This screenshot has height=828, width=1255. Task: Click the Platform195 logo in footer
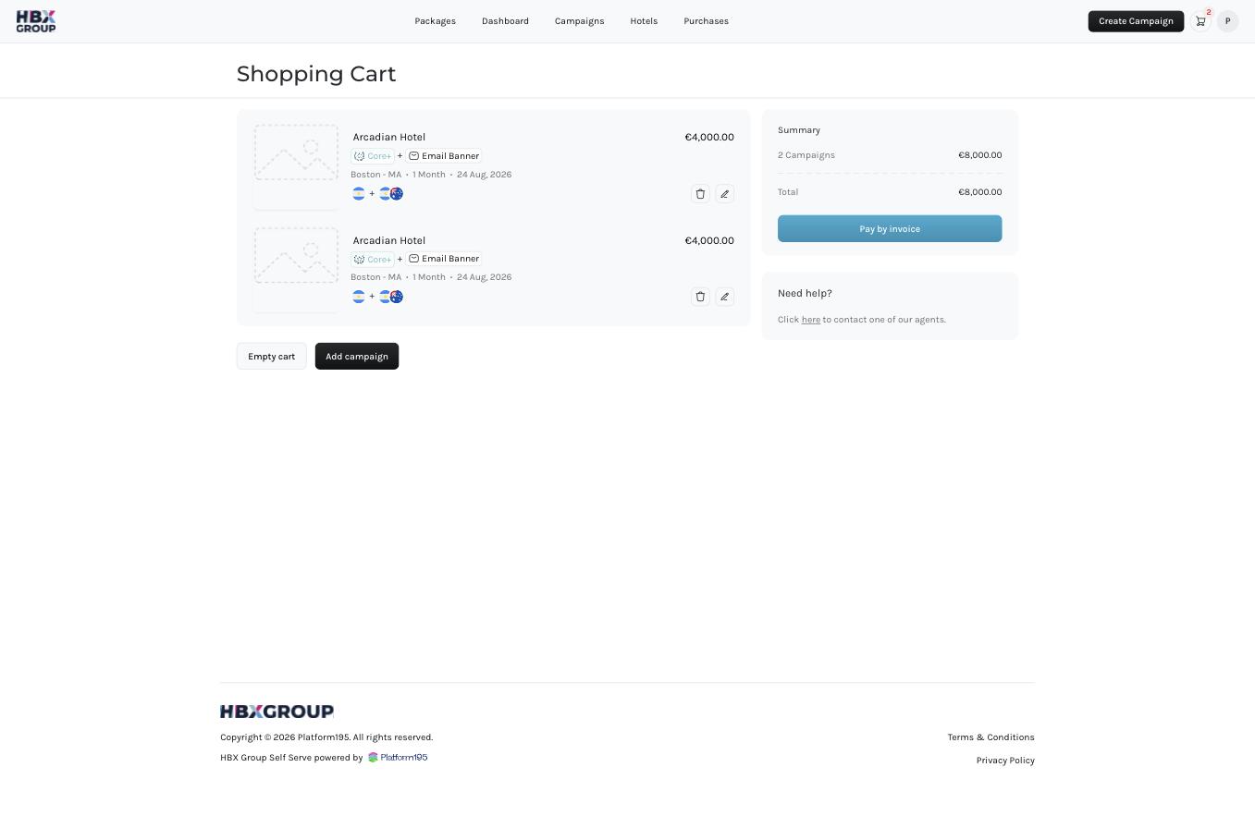(x=398, y=758)
